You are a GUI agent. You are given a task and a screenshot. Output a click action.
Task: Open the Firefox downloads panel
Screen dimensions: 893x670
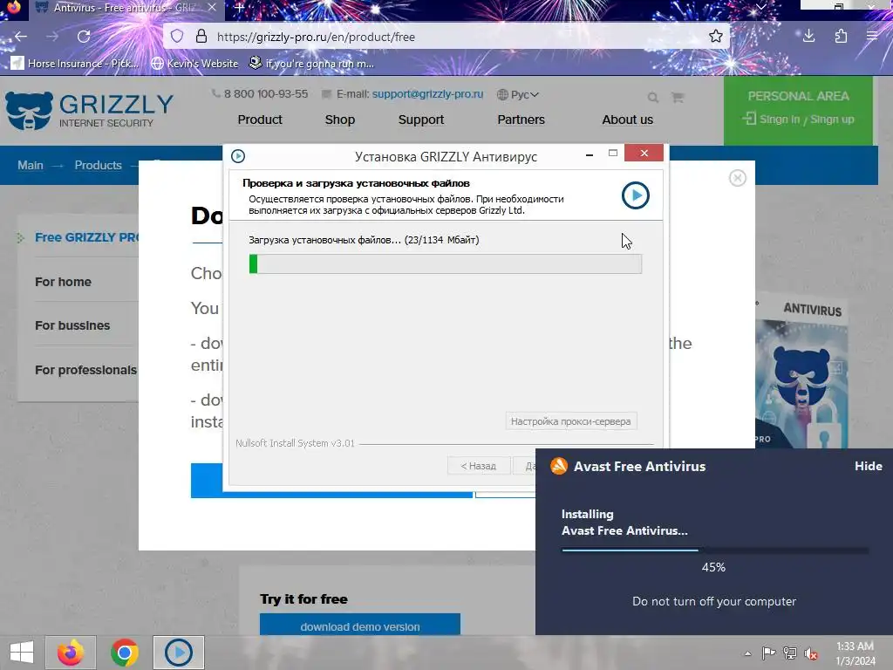click(808, 37)
